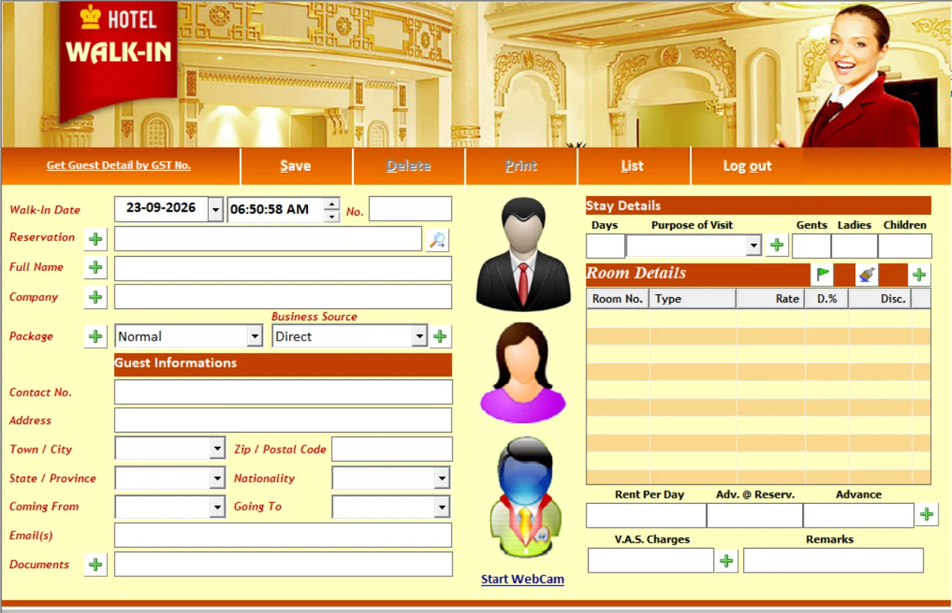Viewport: 952px width, 613px height.
Task: Click the plus icon beside Package label
Action: point(95,336)
